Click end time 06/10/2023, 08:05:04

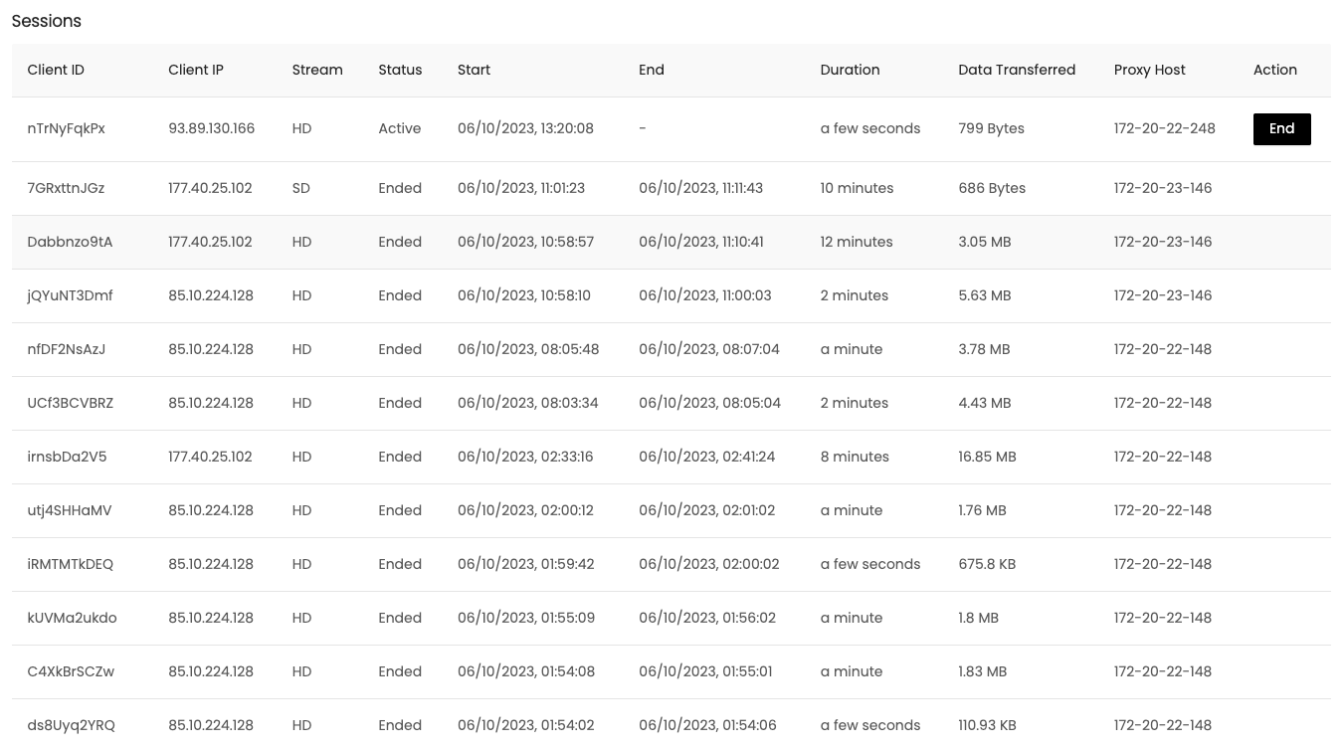point(709,403)
